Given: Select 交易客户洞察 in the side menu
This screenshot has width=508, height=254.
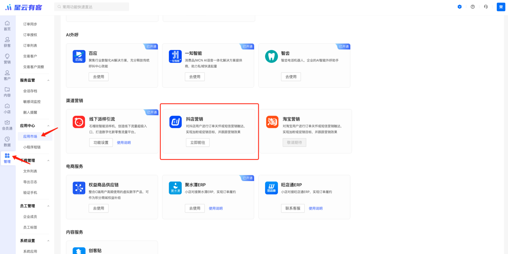Looking at the screenshot, I should point(34,67).
